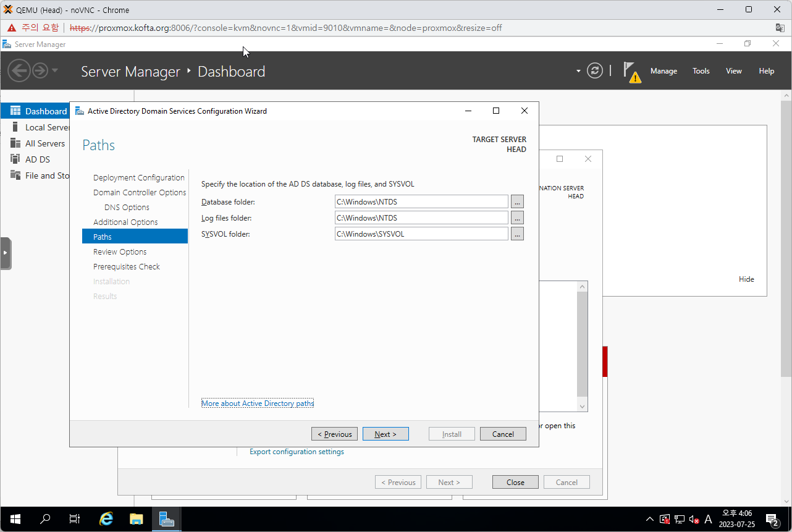Screen dimensions: 792x532
Task: Open the Task View taskbar icon
Action: coord(75,519)
